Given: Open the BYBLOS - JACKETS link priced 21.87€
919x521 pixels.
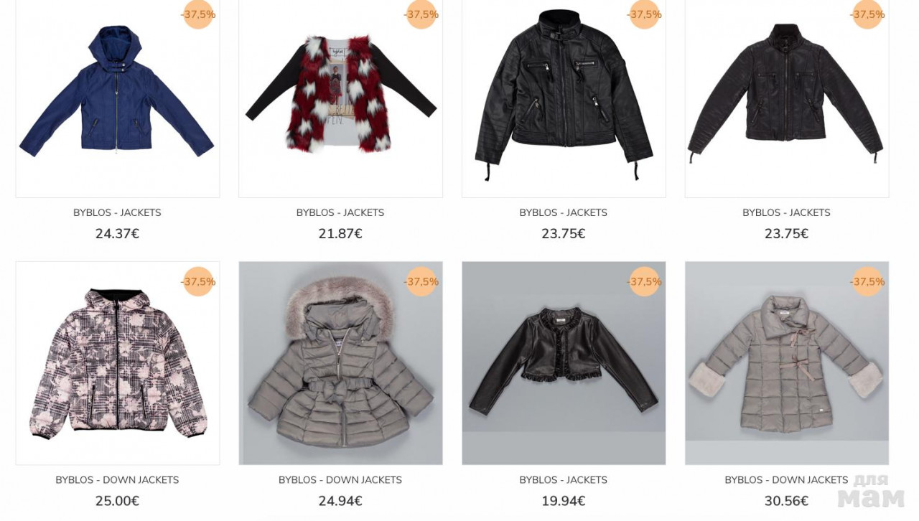Looking at the screenshot, I should tap(340, 212).
